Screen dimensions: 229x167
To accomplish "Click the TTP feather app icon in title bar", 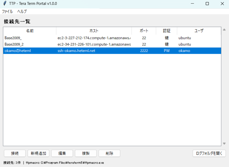I will 5,3.
